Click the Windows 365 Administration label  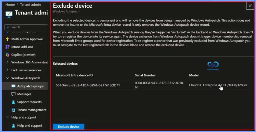29,62
